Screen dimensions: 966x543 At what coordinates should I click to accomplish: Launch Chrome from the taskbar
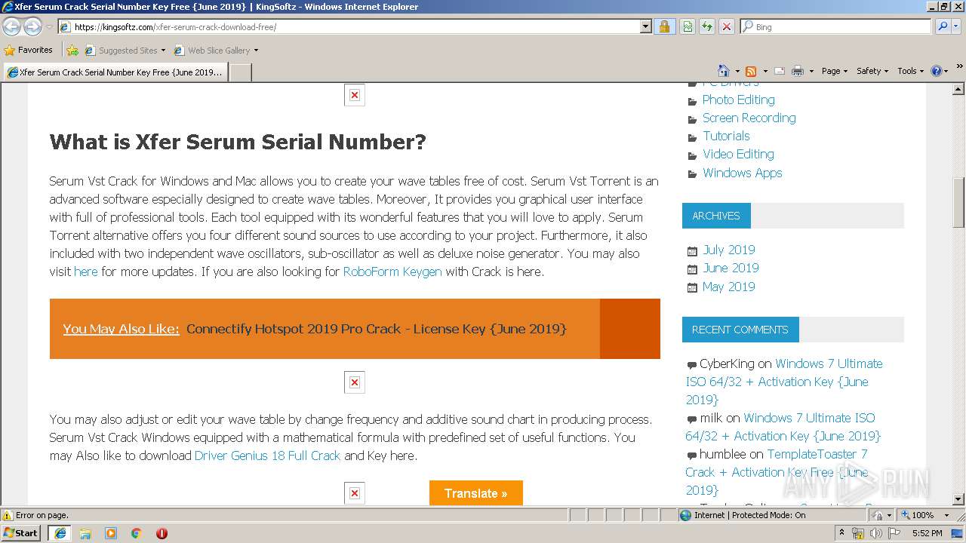[x=137, y=533]
